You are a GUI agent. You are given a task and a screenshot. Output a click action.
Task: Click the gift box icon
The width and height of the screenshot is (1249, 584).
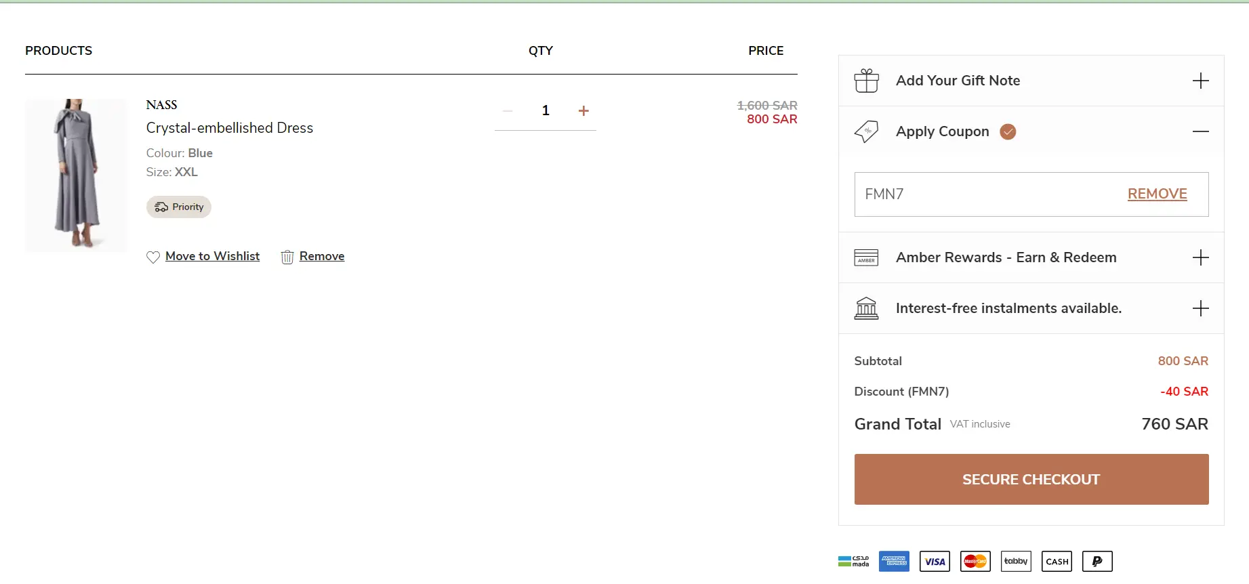coord(866,81)
